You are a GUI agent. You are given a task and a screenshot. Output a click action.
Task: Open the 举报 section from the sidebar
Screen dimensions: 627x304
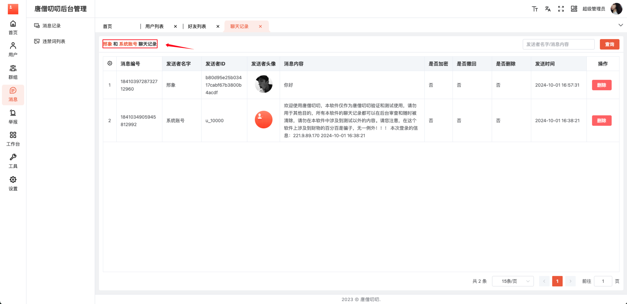pos(13,116)
